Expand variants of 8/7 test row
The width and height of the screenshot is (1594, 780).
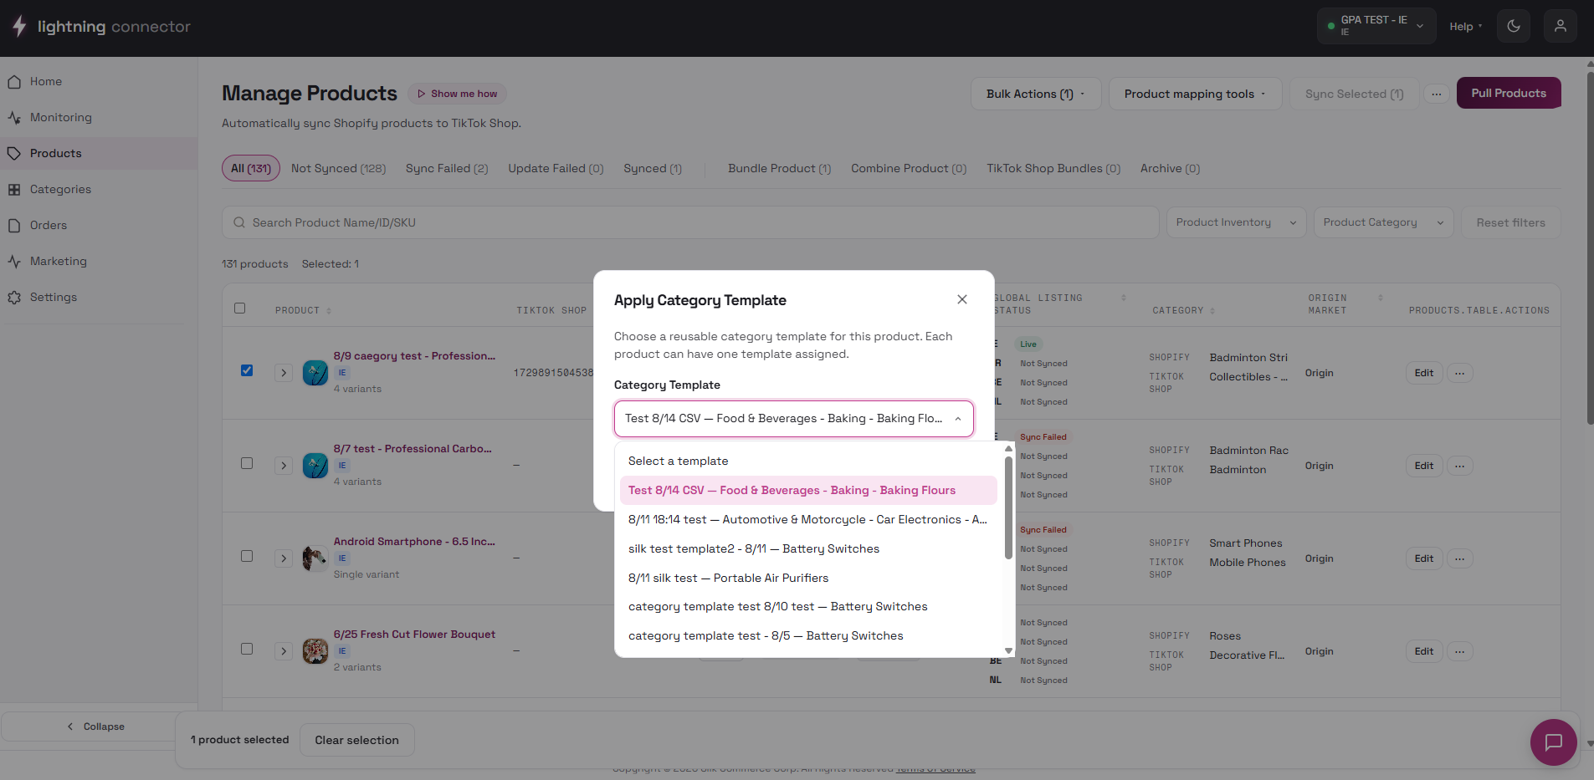(x=284, y=466)
